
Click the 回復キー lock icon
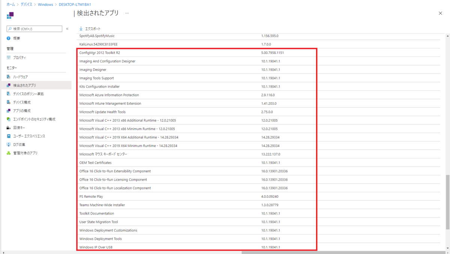point(9,127)
